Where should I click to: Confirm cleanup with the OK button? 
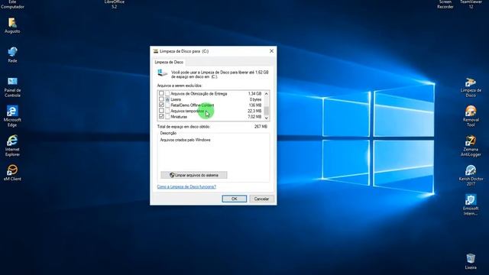coord(235,199)
